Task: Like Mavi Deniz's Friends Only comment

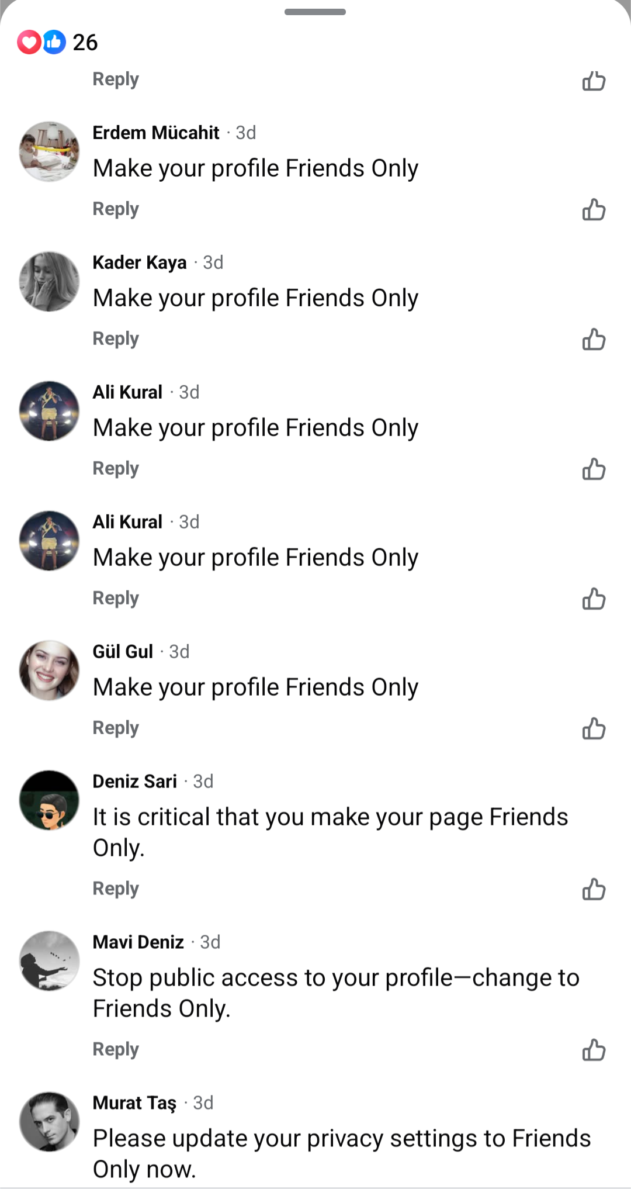Action: click(594, 1050)
